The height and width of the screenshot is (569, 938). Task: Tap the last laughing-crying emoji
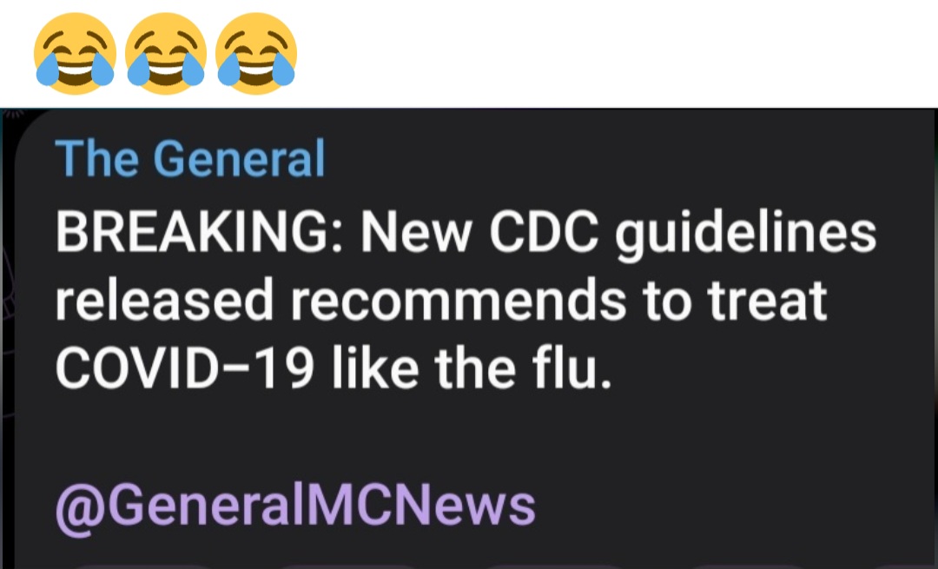(256, 54)
